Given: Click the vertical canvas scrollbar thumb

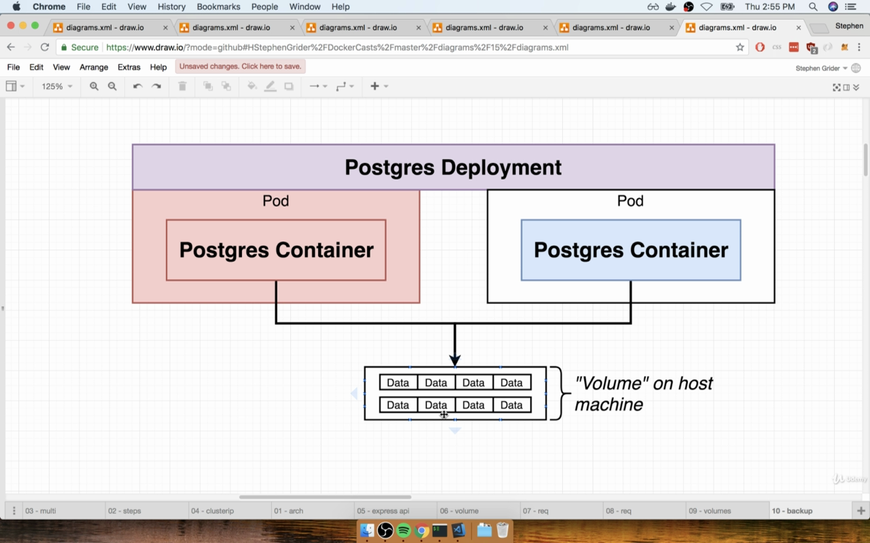Looking at the screenshot, I should click(x=866, y=160).
